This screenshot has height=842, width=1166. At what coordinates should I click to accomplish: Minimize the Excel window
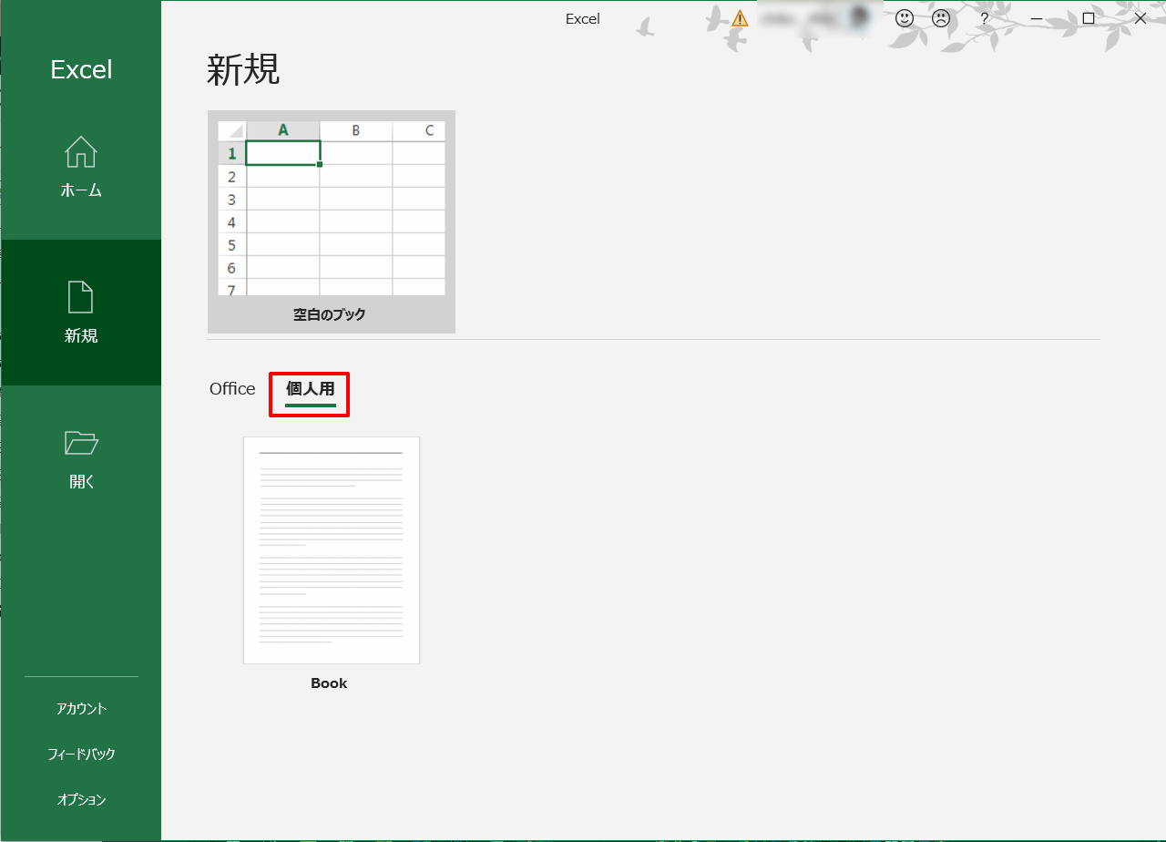click(x=1037, y=18)
